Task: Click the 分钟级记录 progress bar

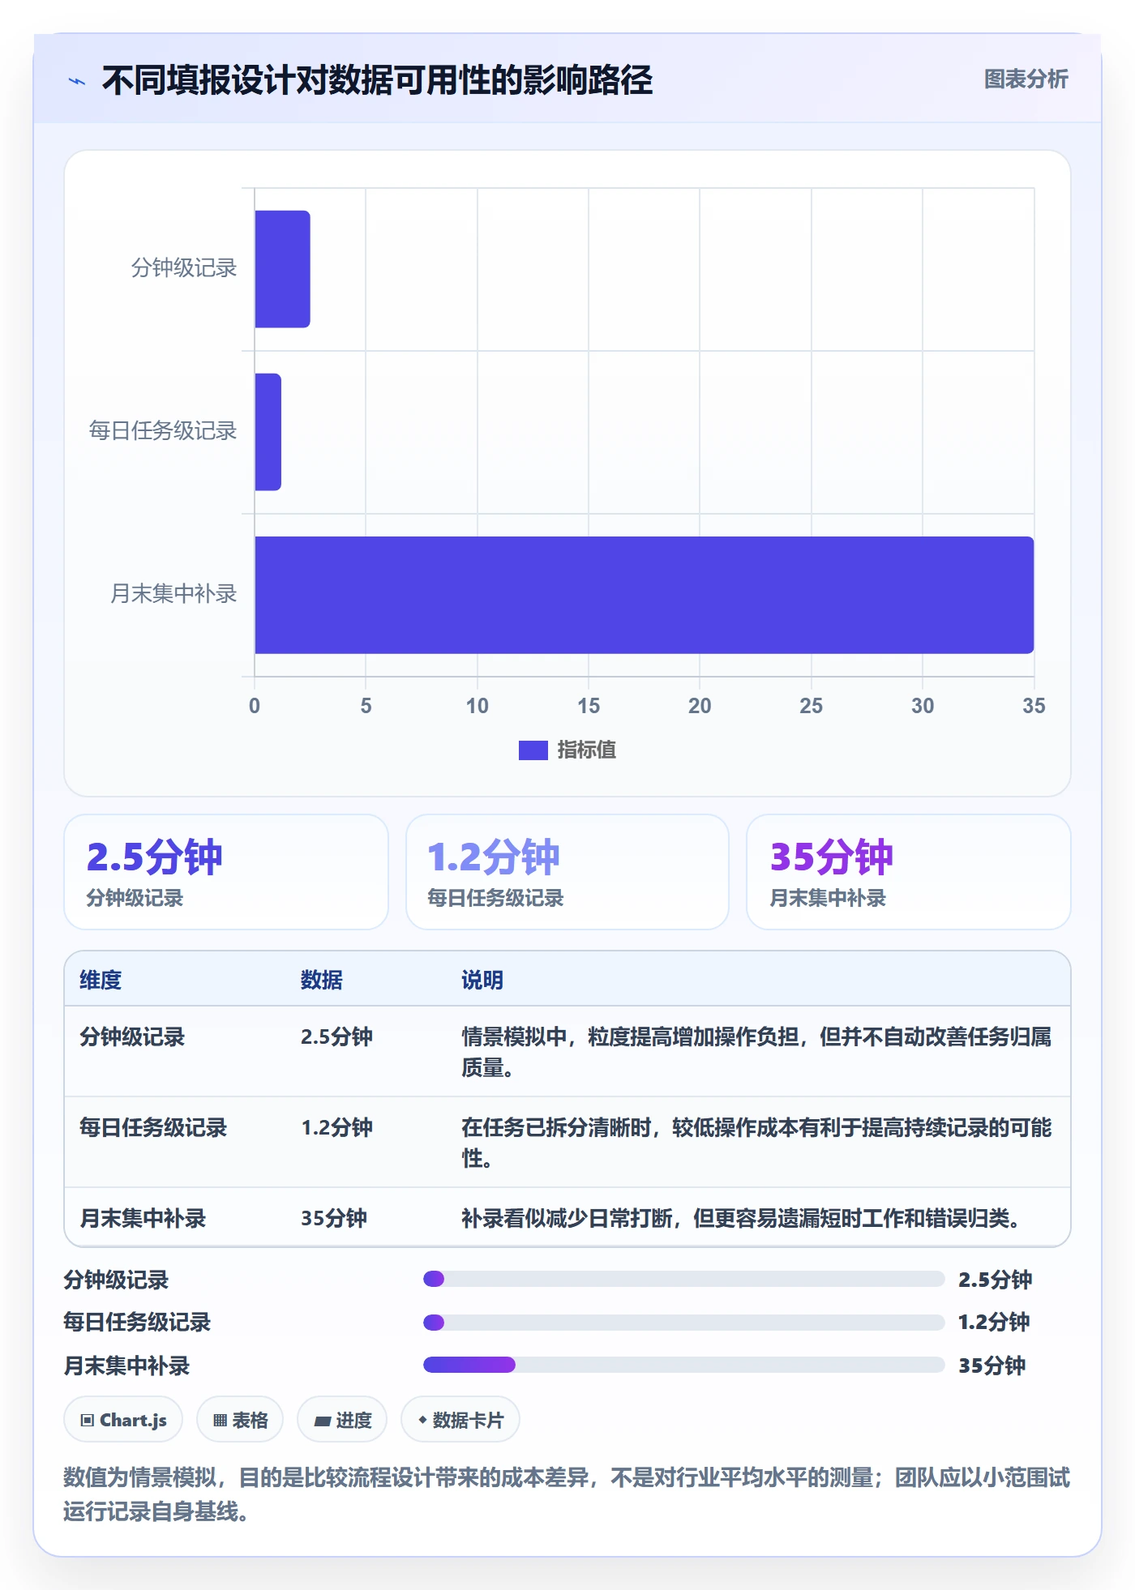Action: 683,1280
